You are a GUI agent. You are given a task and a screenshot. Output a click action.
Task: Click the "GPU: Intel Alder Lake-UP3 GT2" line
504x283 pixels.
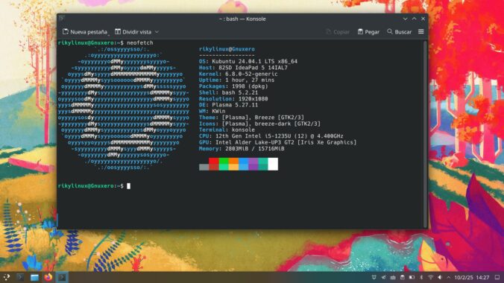coord(277,142)
